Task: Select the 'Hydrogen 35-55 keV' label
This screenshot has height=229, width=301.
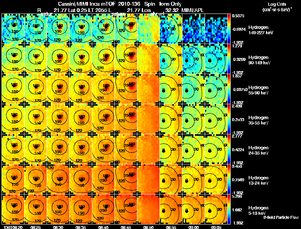Action: [x=258, y=120]
